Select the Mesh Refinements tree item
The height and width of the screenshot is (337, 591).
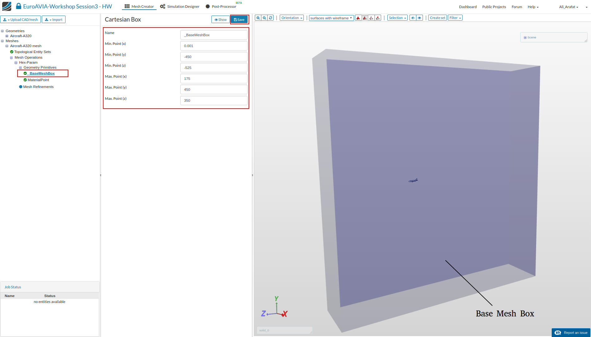click(38, 87)
